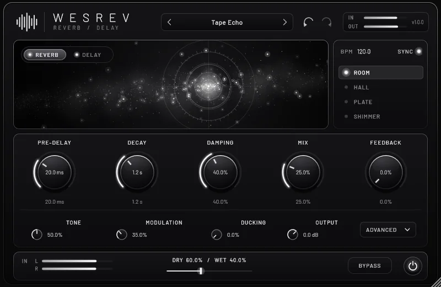Click the small OUTPUT knob

pos(293,235)
